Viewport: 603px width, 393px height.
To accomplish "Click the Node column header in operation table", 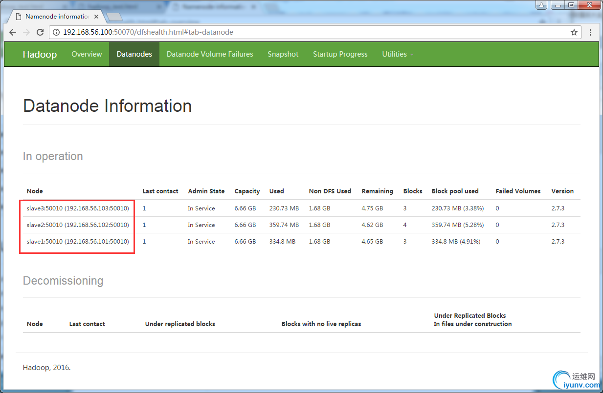I will [35, 191].
